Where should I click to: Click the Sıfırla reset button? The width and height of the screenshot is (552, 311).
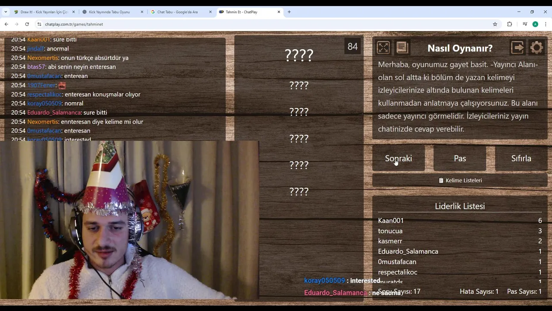pyautogui.click(x=521, y=159)
